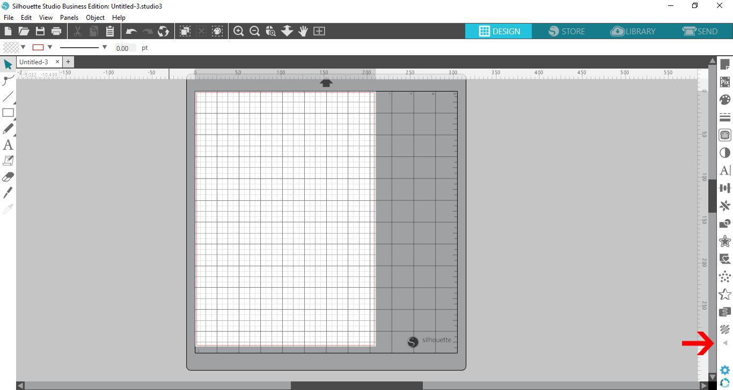Open the PixScan panel
The image size is (733, 390).
coord(725,82)
